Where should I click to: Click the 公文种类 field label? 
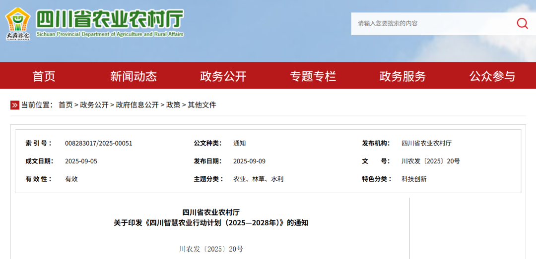[207, 143]
